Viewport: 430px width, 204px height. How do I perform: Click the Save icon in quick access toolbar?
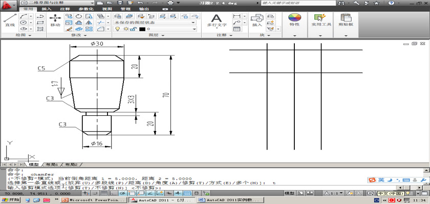coord(120,3)
